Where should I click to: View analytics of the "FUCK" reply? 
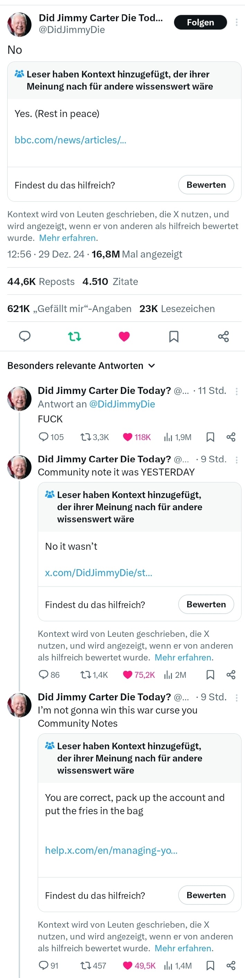pyautogui.click(x=169, y=437)
